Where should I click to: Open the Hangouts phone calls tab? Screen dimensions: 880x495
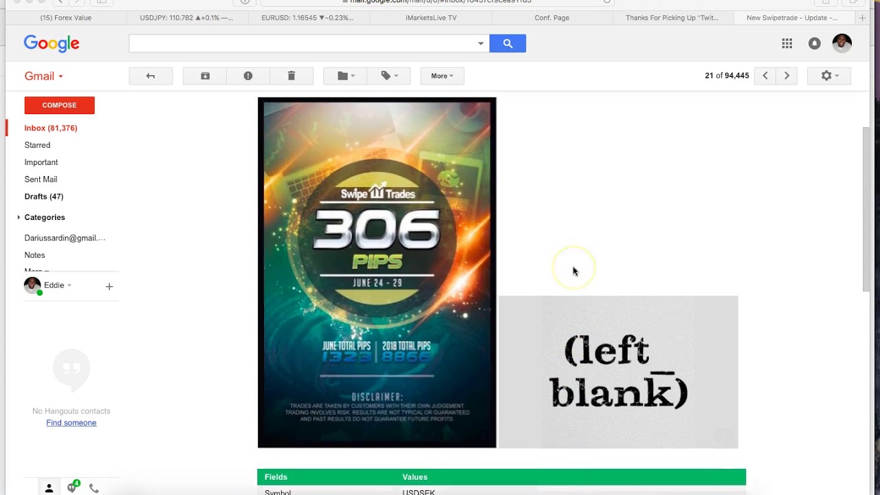coord(94,488)
